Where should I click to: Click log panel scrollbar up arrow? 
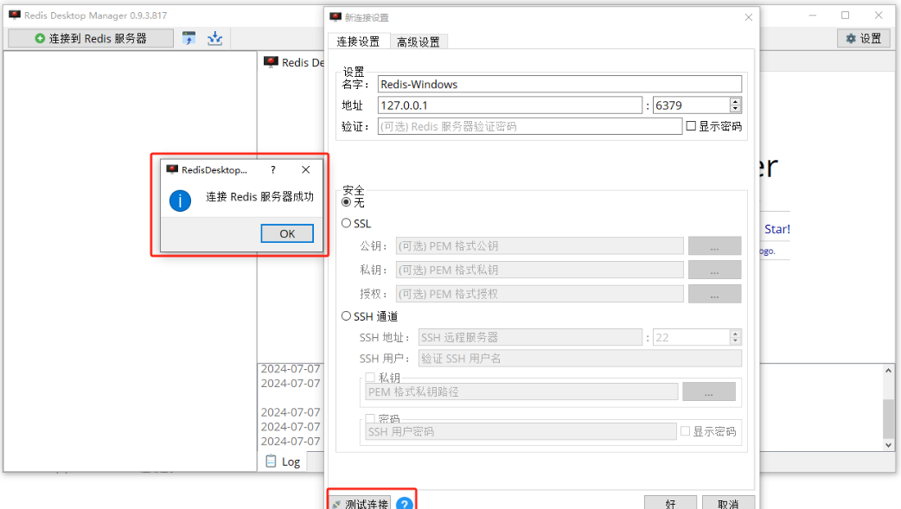[x=888, y=371]
